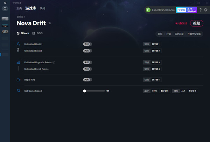
Task: Click 切换 button for Unlimited Upgrade Points
Action: coord(147,62)
